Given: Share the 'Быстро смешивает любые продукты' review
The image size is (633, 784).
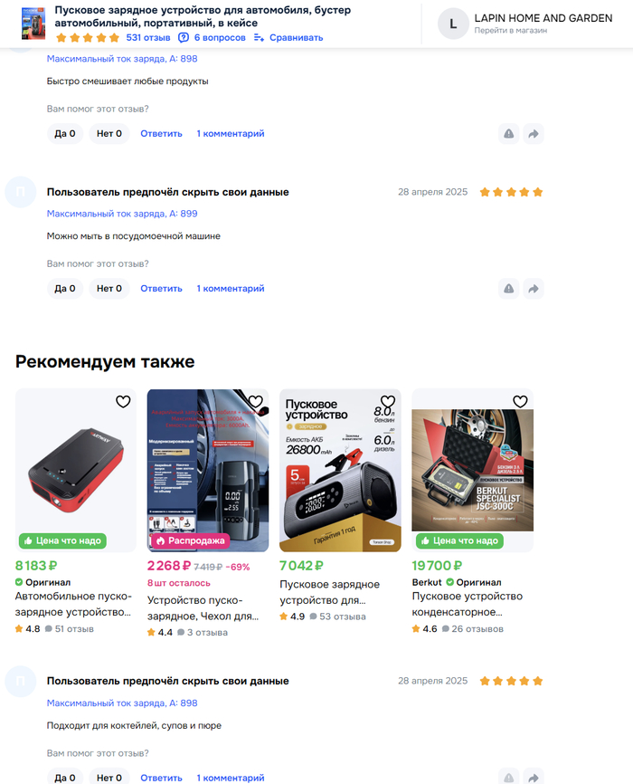Looking at the screenshot, I should 534,133.
